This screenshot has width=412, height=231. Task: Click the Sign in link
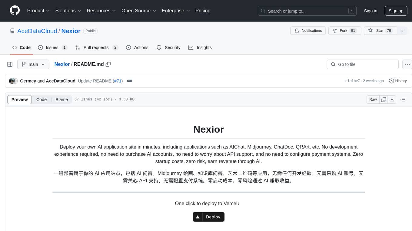coord(370,11)
